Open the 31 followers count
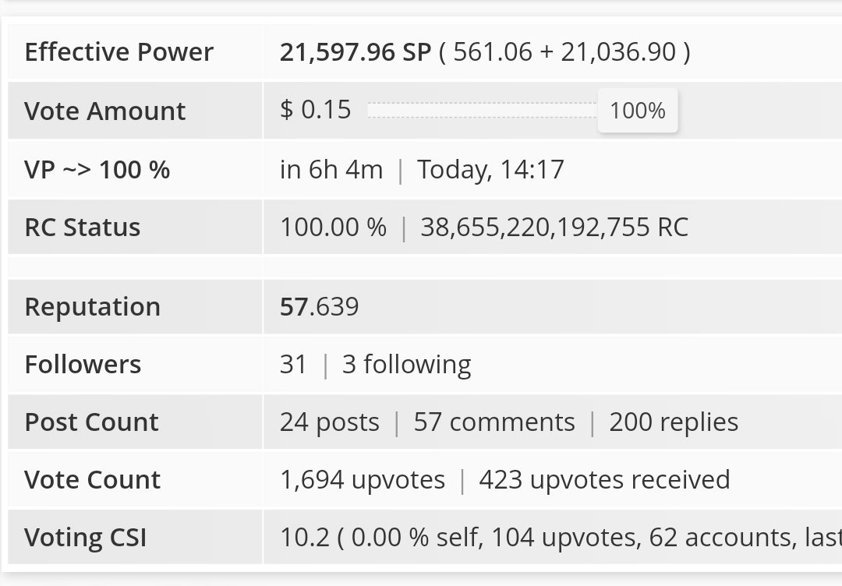The width and height of the screenshot is (842, 586). (x=293, y=364)
